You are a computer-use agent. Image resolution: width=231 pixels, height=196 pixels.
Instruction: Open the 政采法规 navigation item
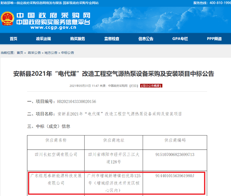click(43, 39)
